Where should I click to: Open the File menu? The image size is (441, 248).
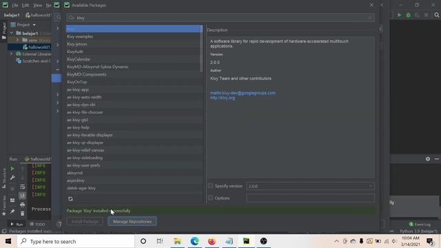click(15, 6)
